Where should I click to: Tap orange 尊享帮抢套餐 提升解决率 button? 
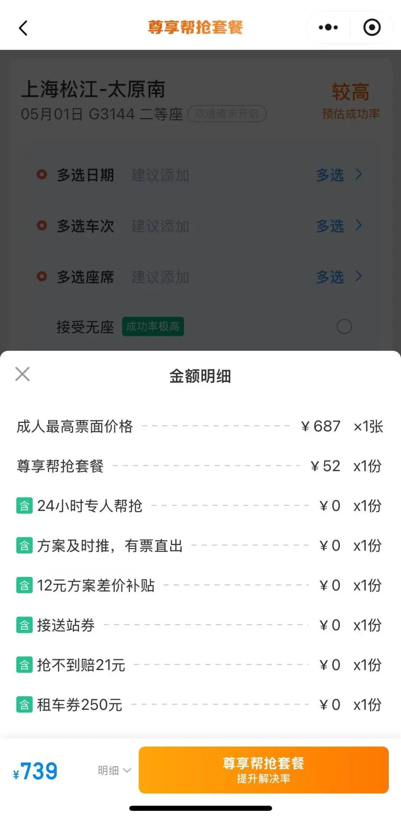(x=264, y=770)
